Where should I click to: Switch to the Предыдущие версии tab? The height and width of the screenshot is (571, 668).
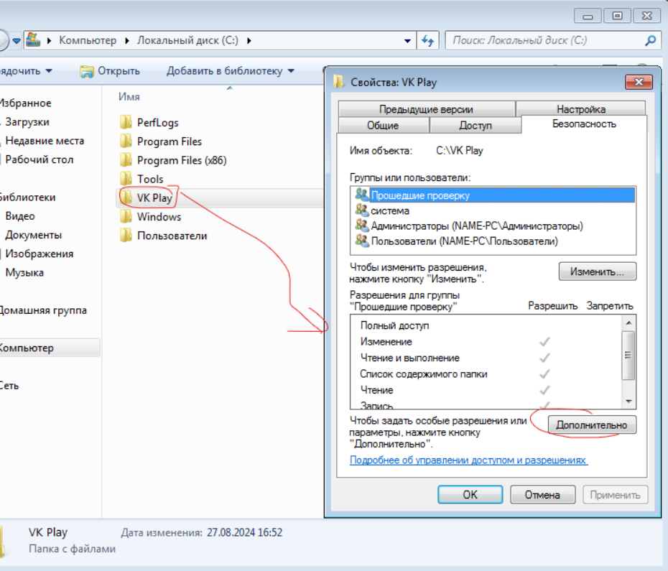427,109
